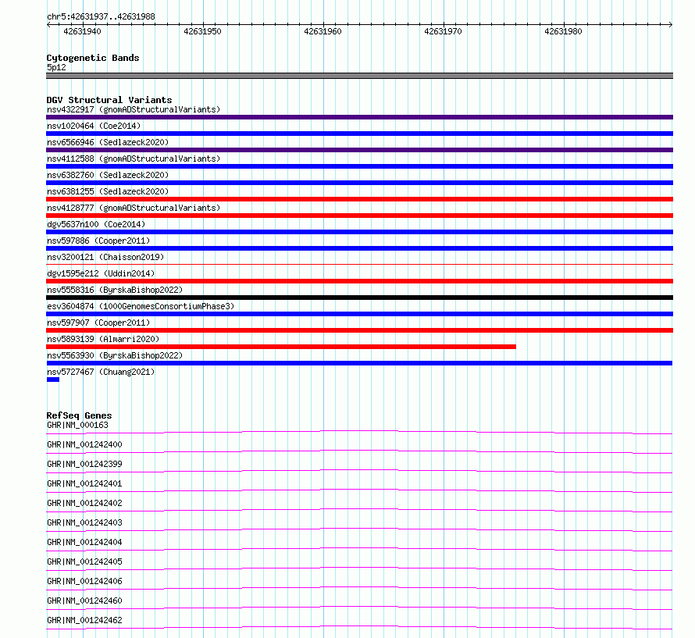Open the nsv3200121 (Chaisson2019) label

tap(105, 257)
